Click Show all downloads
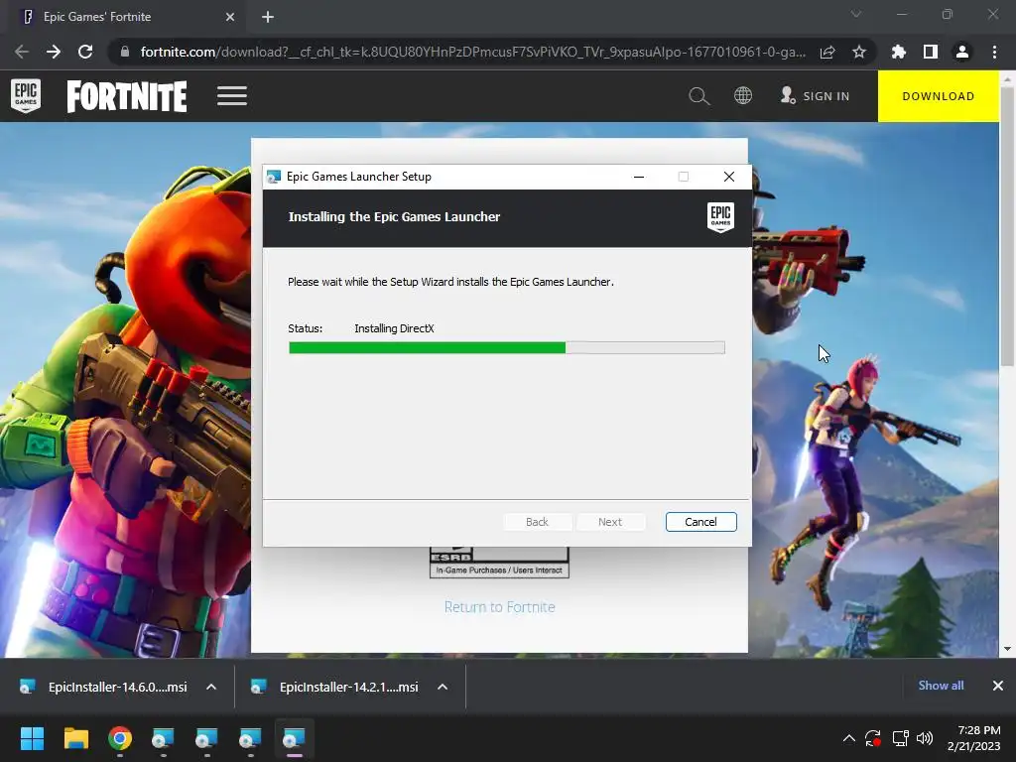Screen dimensions: 1016x762 coord(941,686)
